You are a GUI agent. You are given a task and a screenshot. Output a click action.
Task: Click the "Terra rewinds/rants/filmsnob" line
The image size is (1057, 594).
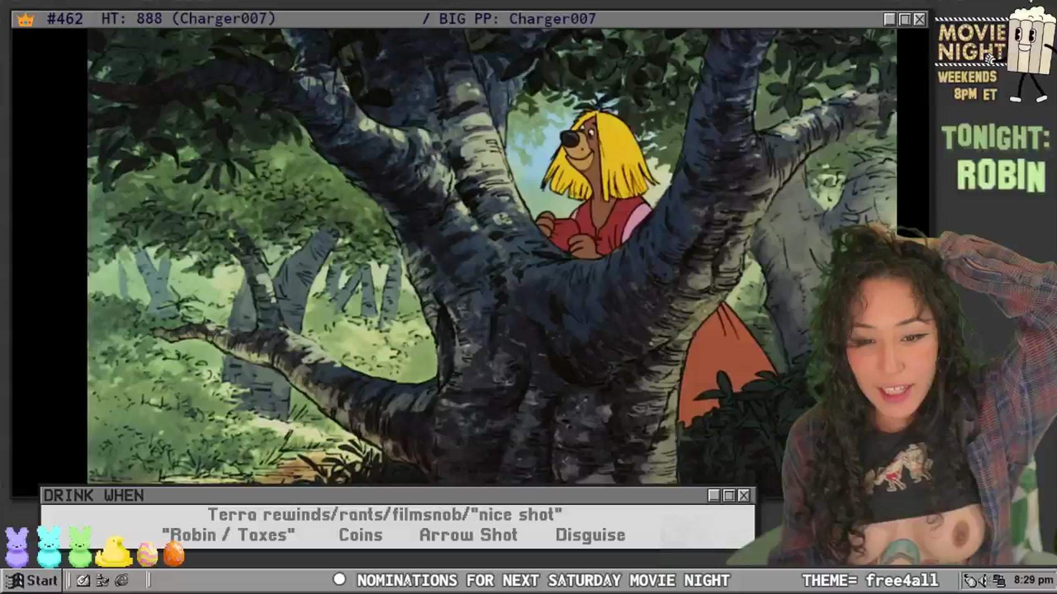(x=385, y=515)
